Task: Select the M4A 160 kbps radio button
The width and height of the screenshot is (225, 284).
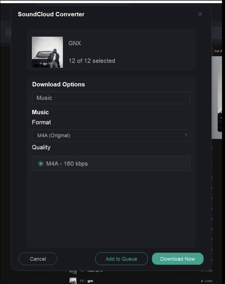Action: coord(41,164)
